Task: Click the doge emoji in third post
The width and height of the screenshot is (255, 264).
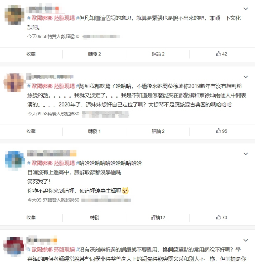Action: [125, 191]
